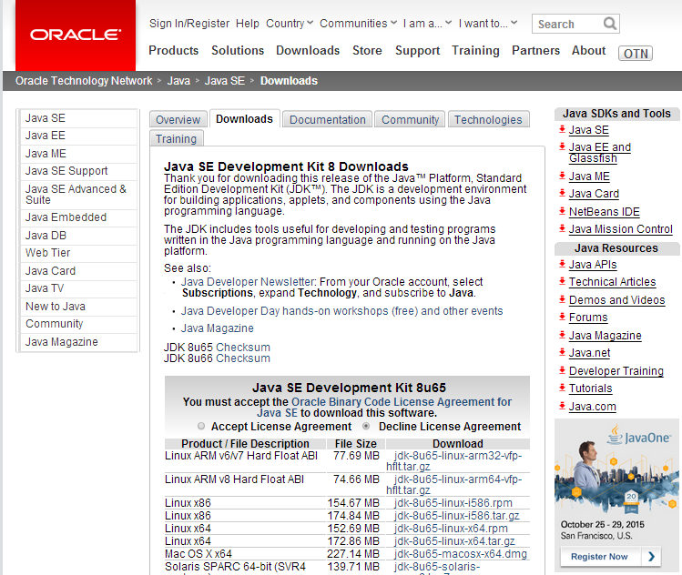Expand the Country dropdown
682x575 pixels.
[x=290, y=24]
